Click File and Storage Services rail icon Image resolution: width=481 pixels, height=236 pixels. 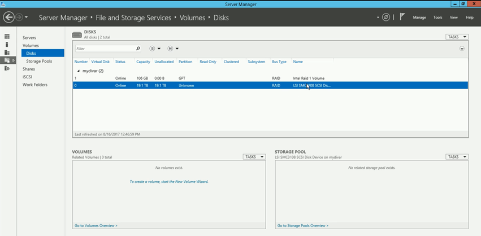click(7, 60)
